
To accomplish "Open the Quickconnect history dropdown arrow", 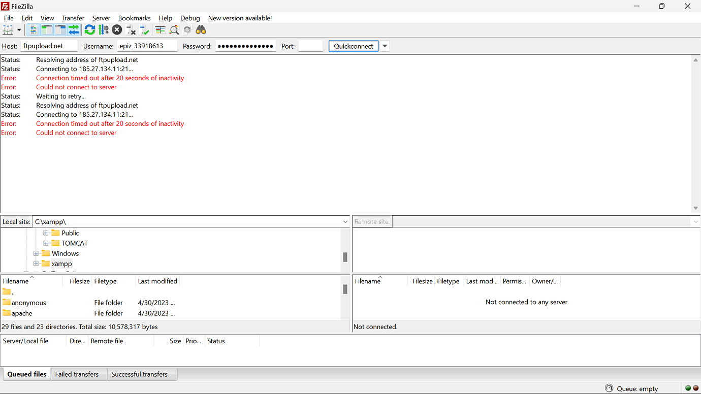I will (385, 46).
